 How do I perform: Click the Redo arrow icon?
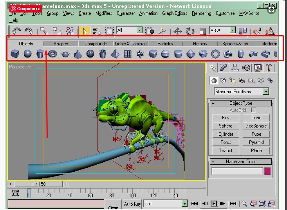coord(29,31)
